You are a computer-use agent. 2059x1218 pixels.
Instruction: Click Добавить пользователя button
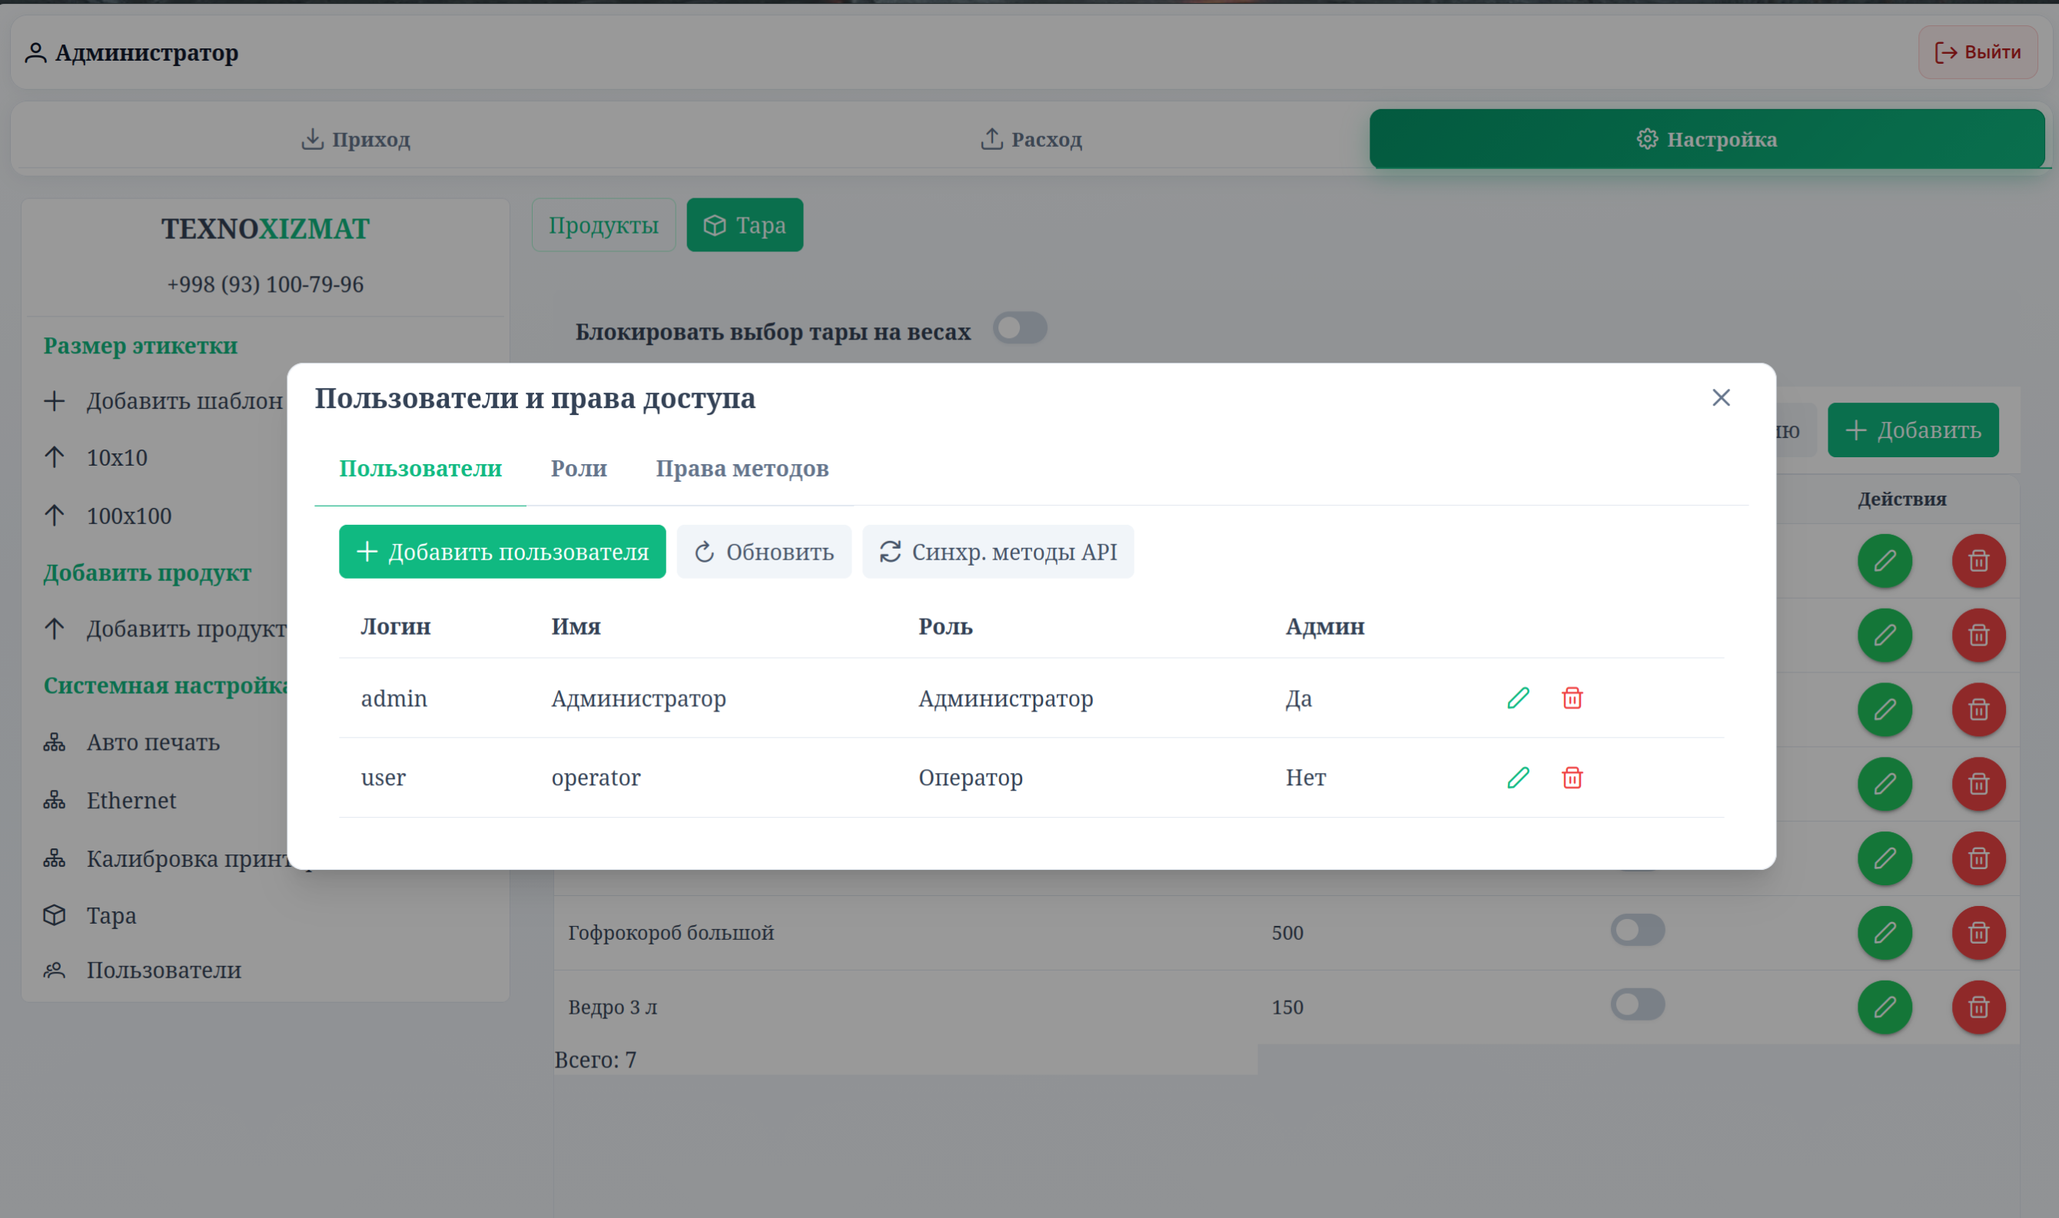pos(502,553)
